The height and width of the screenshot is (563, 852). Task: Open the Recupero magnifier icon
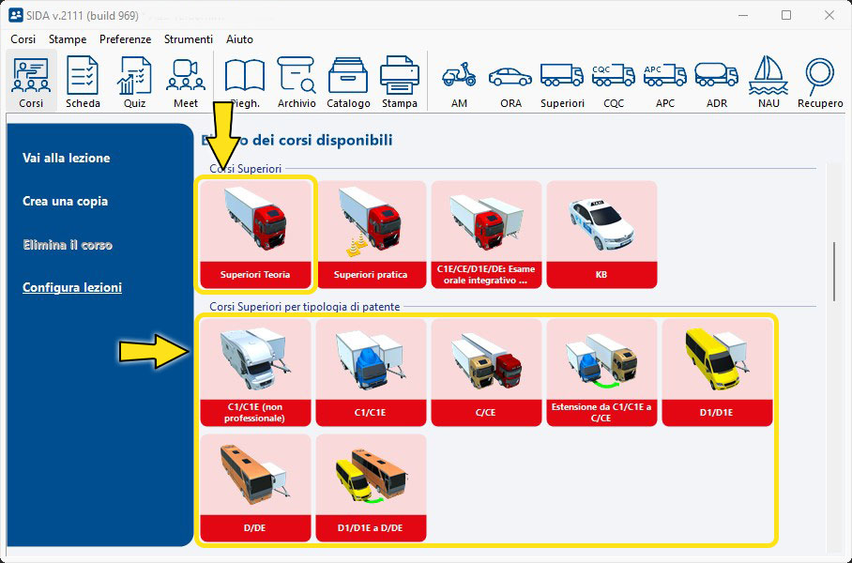click(x=820, y=82)
